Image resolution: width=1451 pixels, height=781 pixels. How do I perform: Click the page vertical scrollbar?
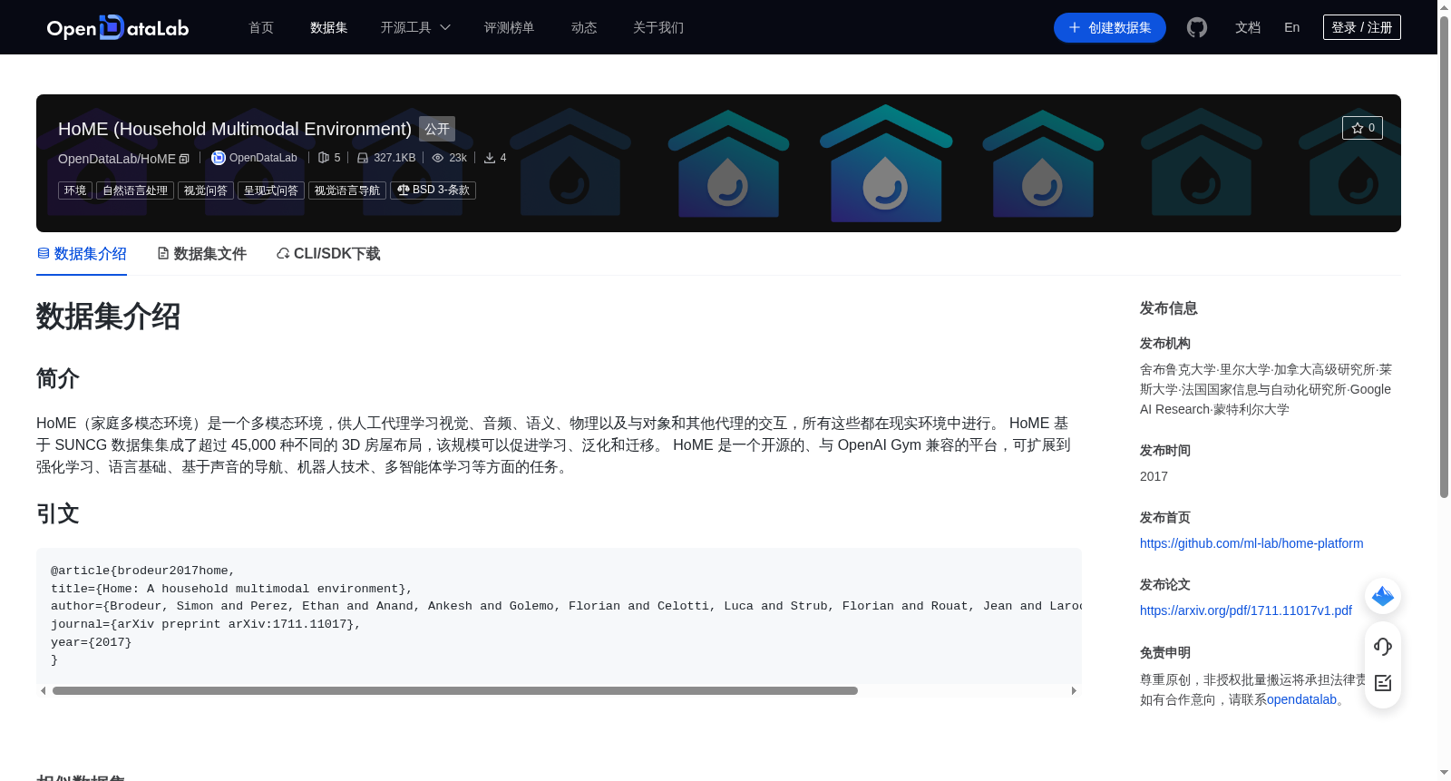[1444, 256]
